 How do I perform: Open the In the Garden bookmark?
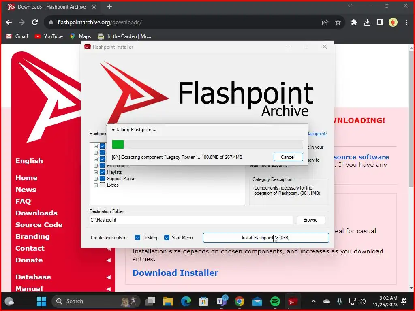[124, 36]
